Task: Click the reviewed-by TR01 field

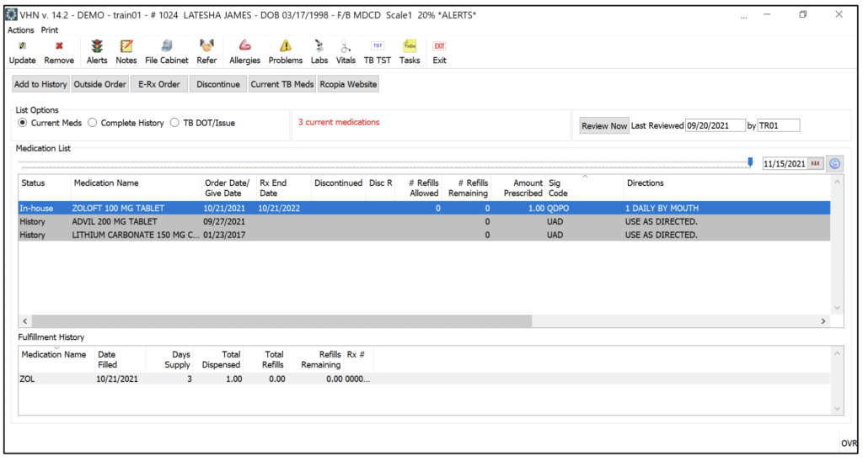Action: [779, 126]
